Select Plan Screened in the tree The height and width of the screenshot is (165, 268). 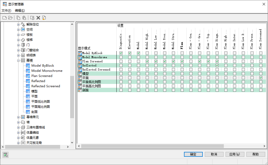click(42, 76)
